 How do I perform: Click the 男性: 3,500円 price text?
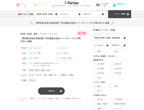34,58
